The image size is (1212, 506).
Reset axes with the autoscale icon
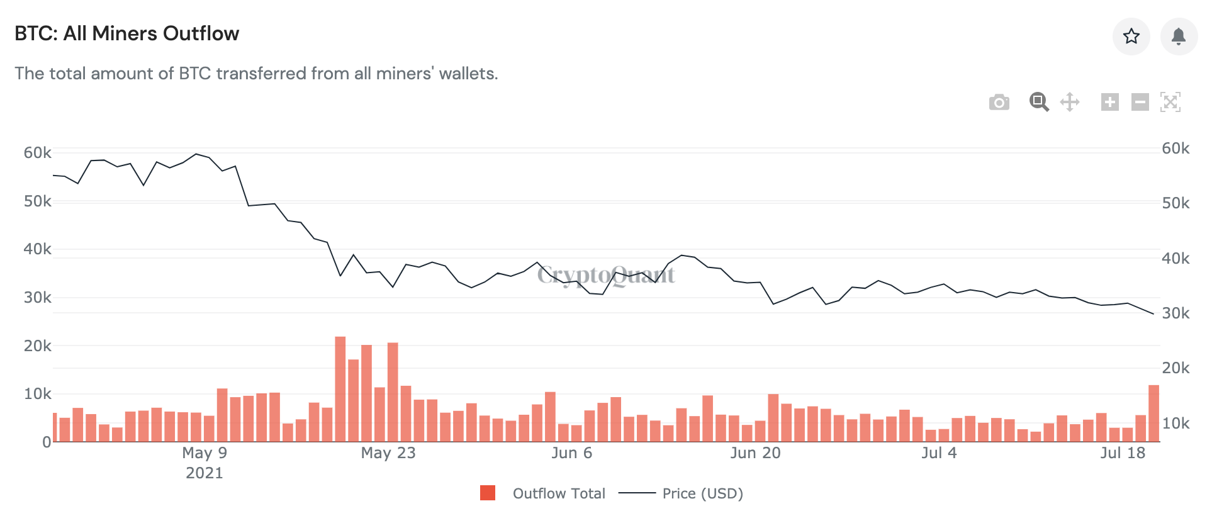(x=1170, y=102)
